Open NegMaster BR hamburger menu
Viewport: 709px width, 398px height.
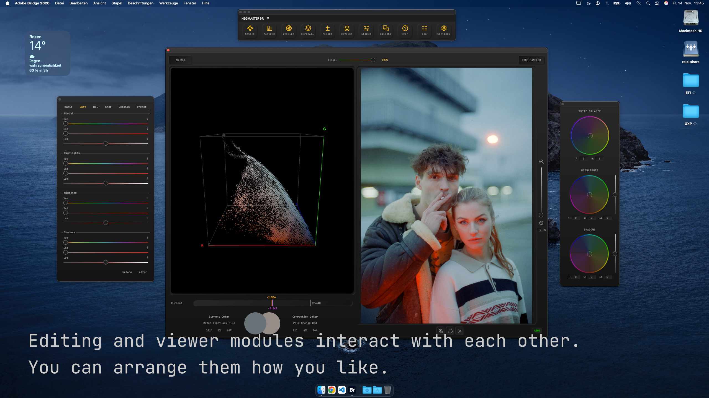[268, 19]
